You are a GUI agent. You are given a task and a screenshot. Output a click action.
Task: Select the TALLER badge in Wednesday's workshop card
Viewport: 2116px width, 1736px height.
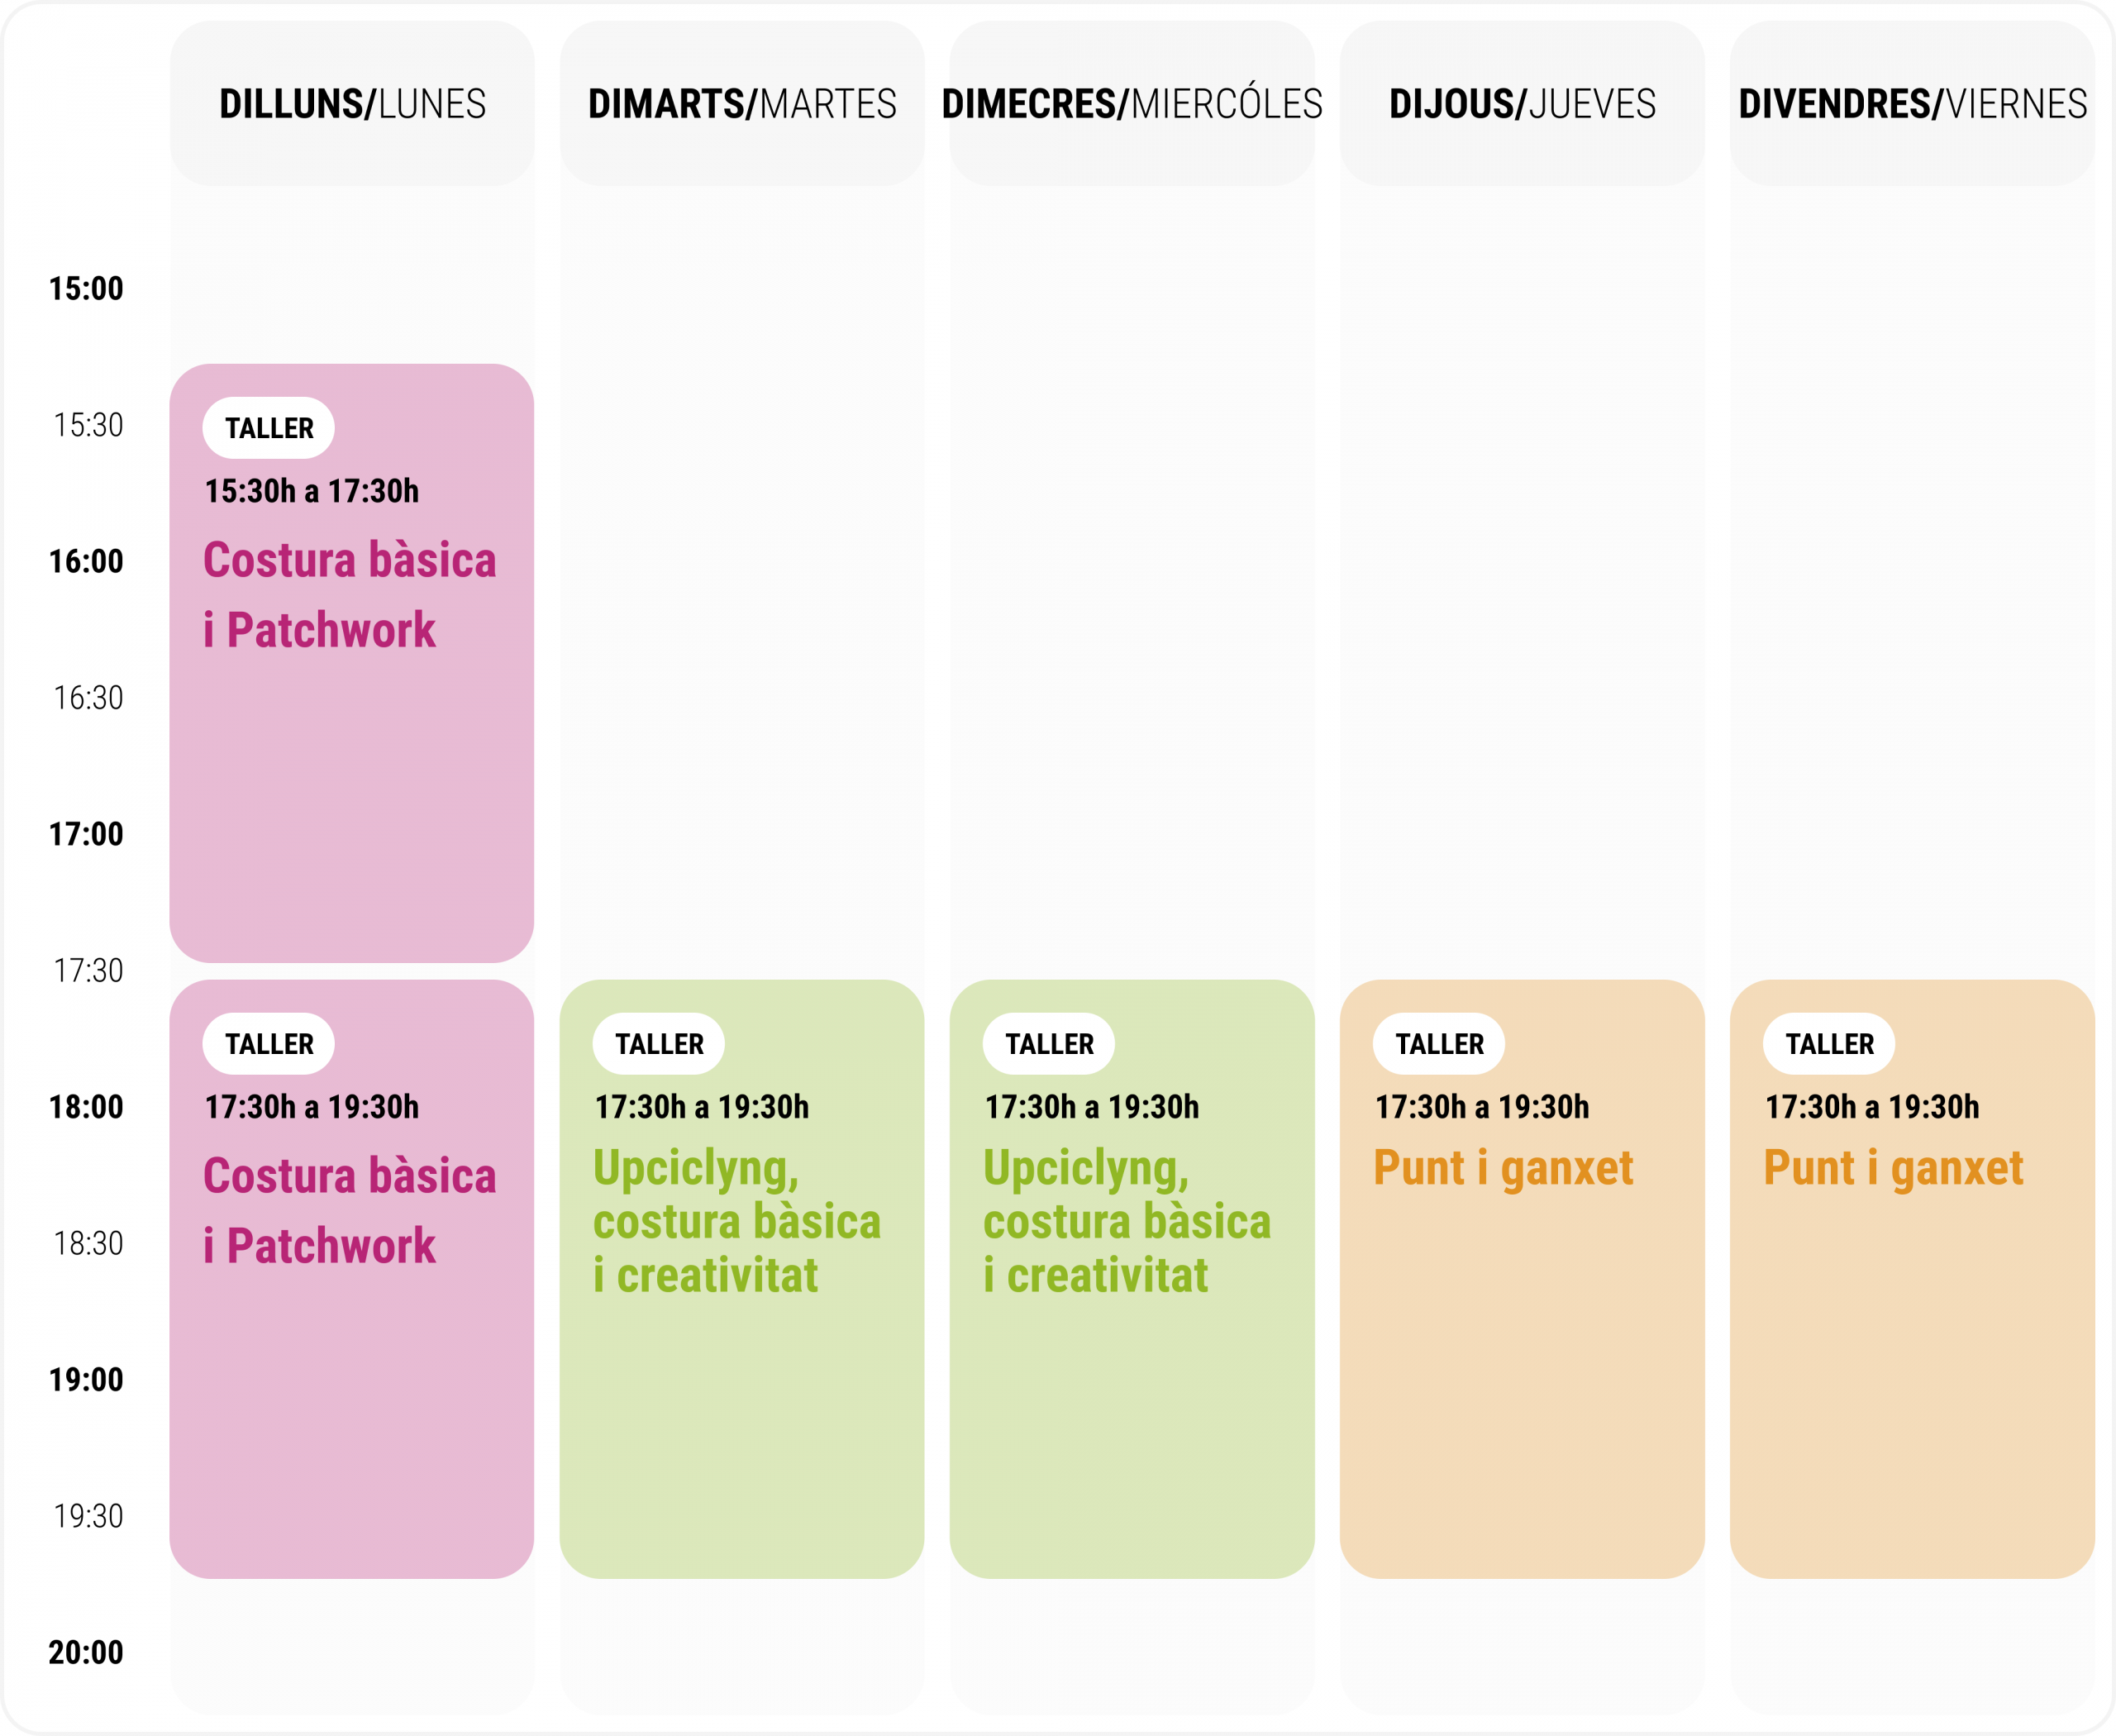coord(1049,1044)
